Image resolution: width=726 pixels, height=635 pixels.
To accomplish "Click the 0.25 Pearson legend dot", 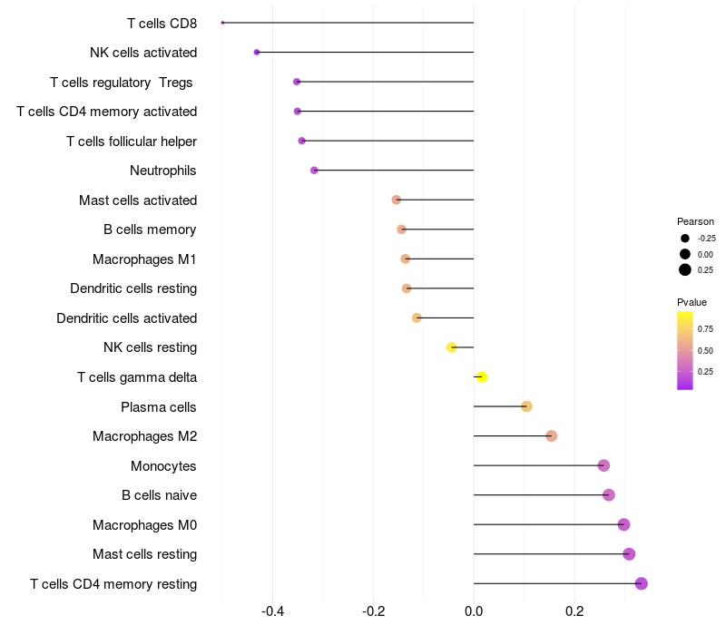I will 684,269.
